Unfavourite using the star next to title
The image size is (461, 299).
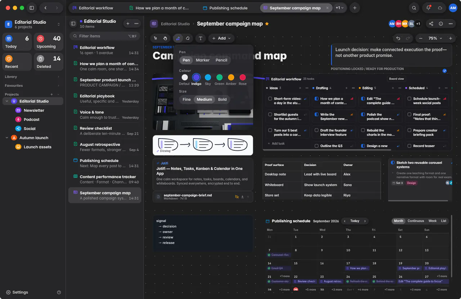[x=267, y=24]
